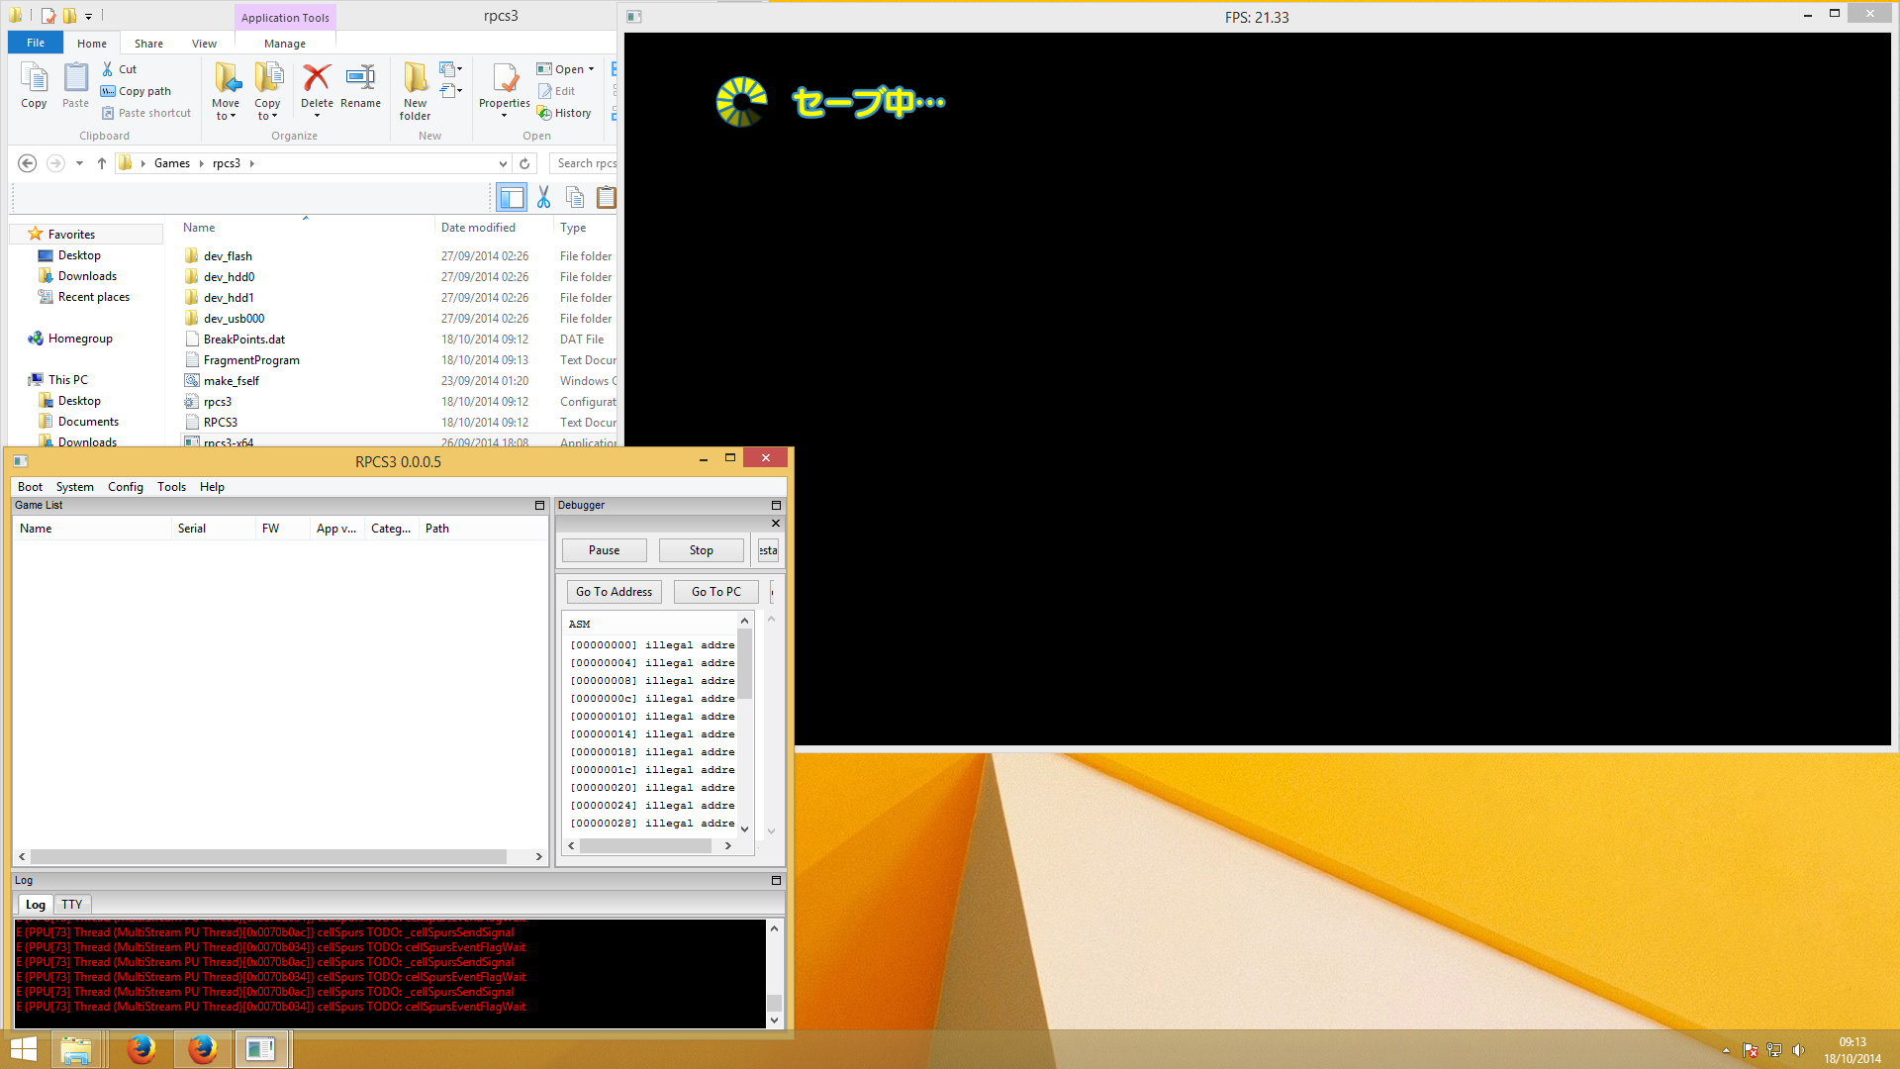Toggle Game List panel maximize button
This screenshot has width=1900, height=1069.
click(x=539, y=505)
